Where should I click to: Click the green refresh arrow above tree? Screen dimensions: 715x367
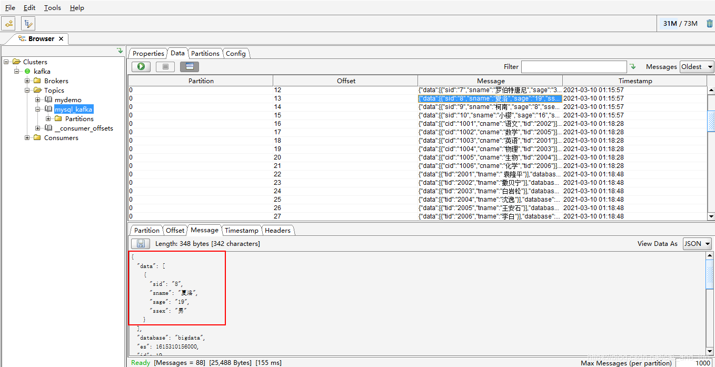(x=120, y=51)
